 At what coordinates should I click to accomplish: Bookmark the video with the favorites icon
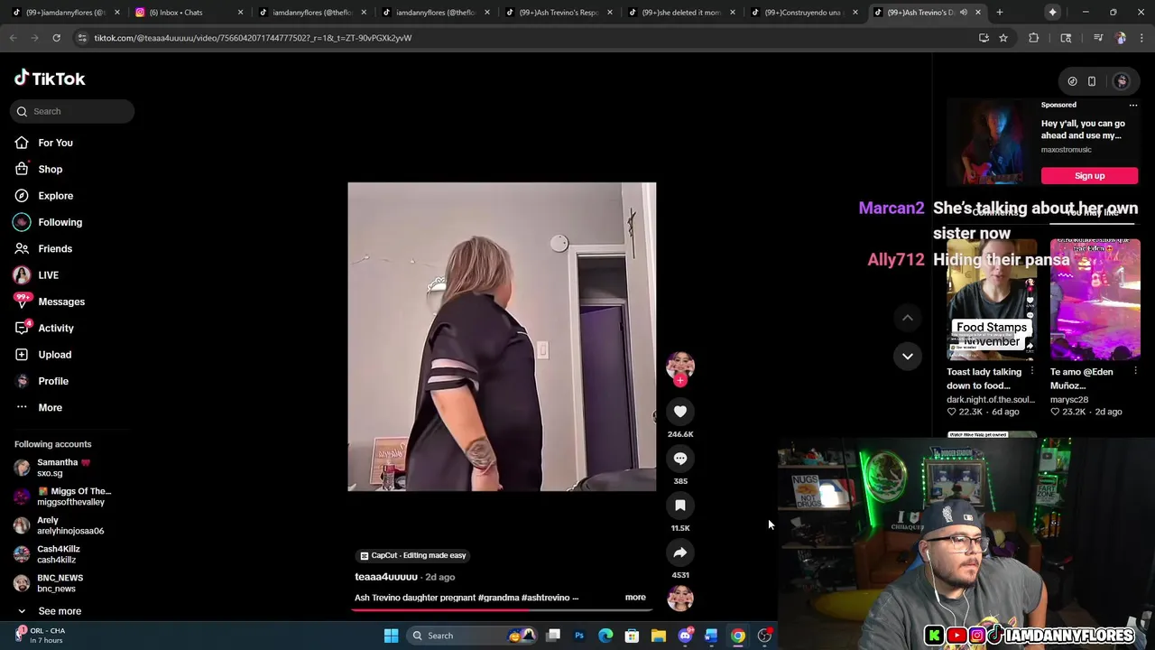pyautogui.click(x=680, y=506)
